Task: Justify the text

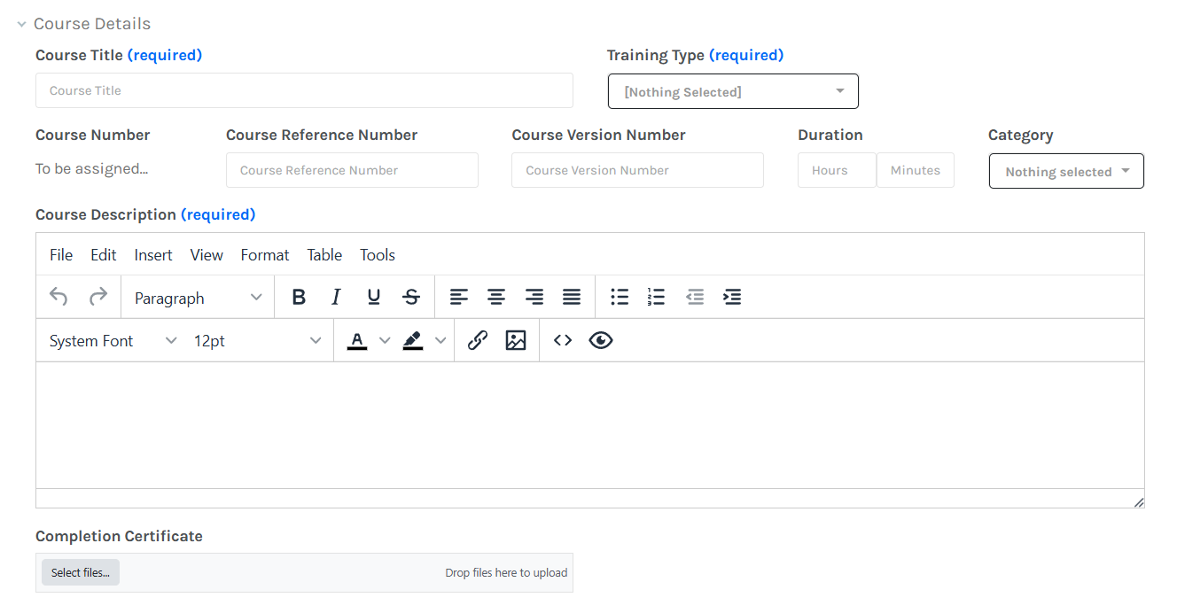Action: (x=572, y=298)
